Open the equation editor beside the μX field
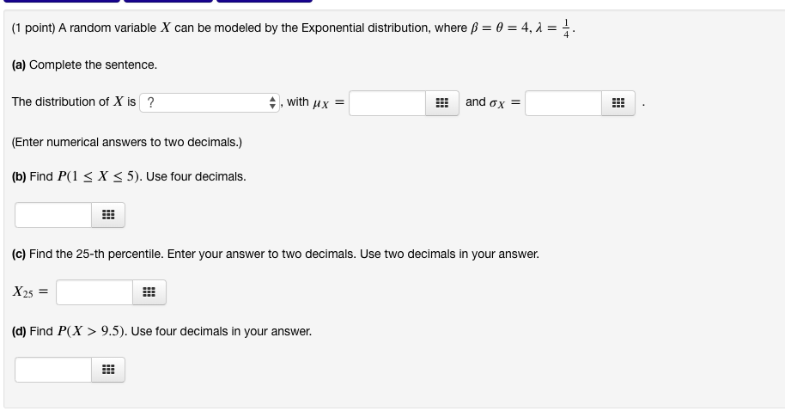 click(x=442, y=103)
